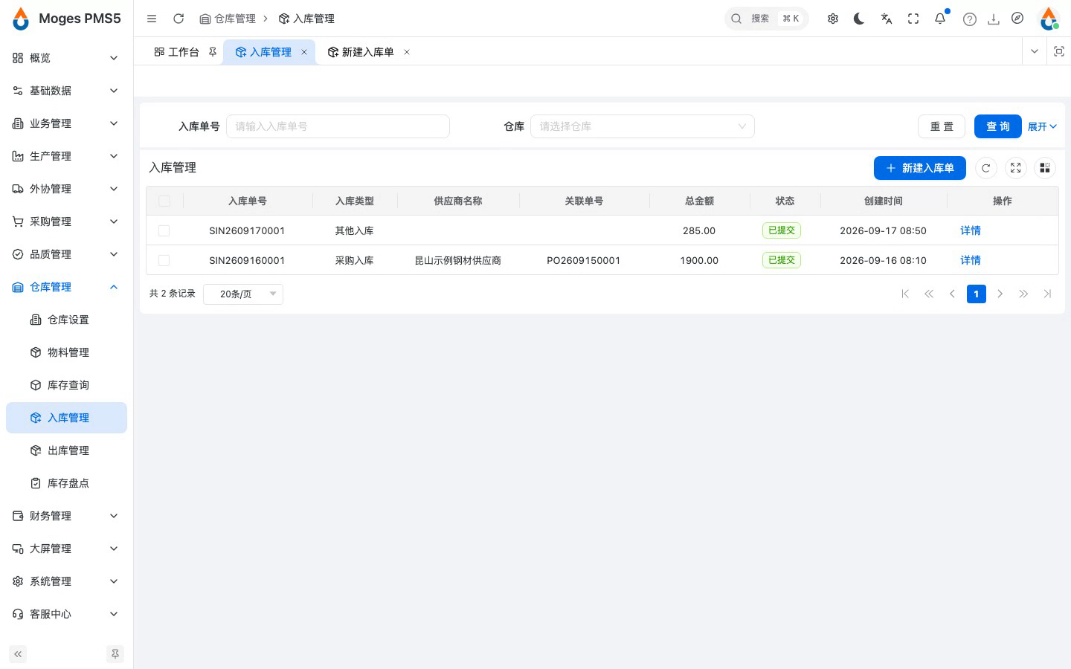Open the settings gear icon
Viewport: 1071px width, 669px height.
point(833,19)
